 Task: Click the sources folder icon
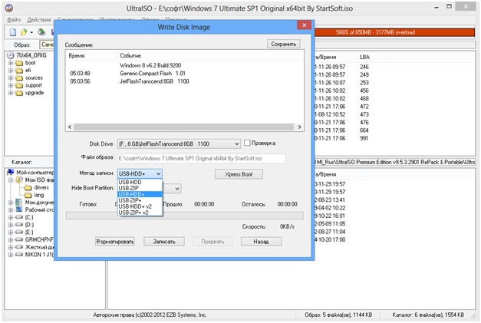point(19,78)
